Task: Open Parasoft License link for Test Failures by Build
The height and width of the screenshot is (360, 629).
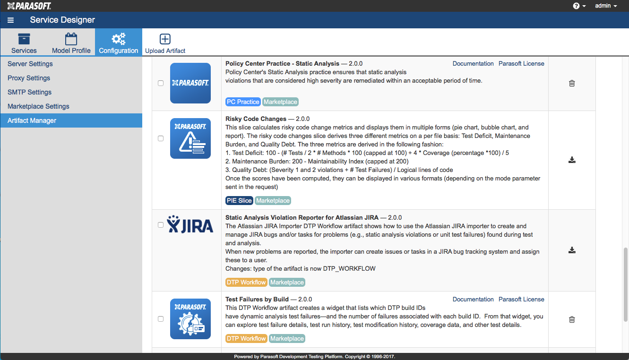Action: coord(521,299)
